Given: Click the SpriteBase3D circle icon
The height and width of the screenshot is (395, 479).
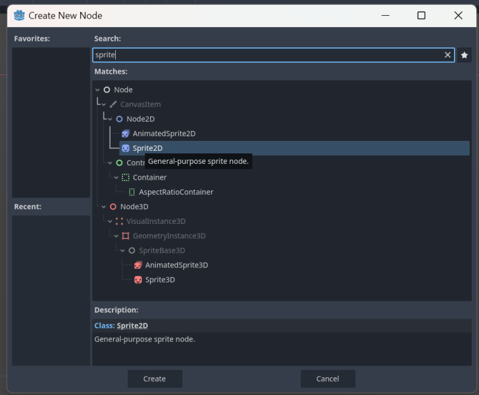Looking at the screenshot, I should tap(132, 251).
